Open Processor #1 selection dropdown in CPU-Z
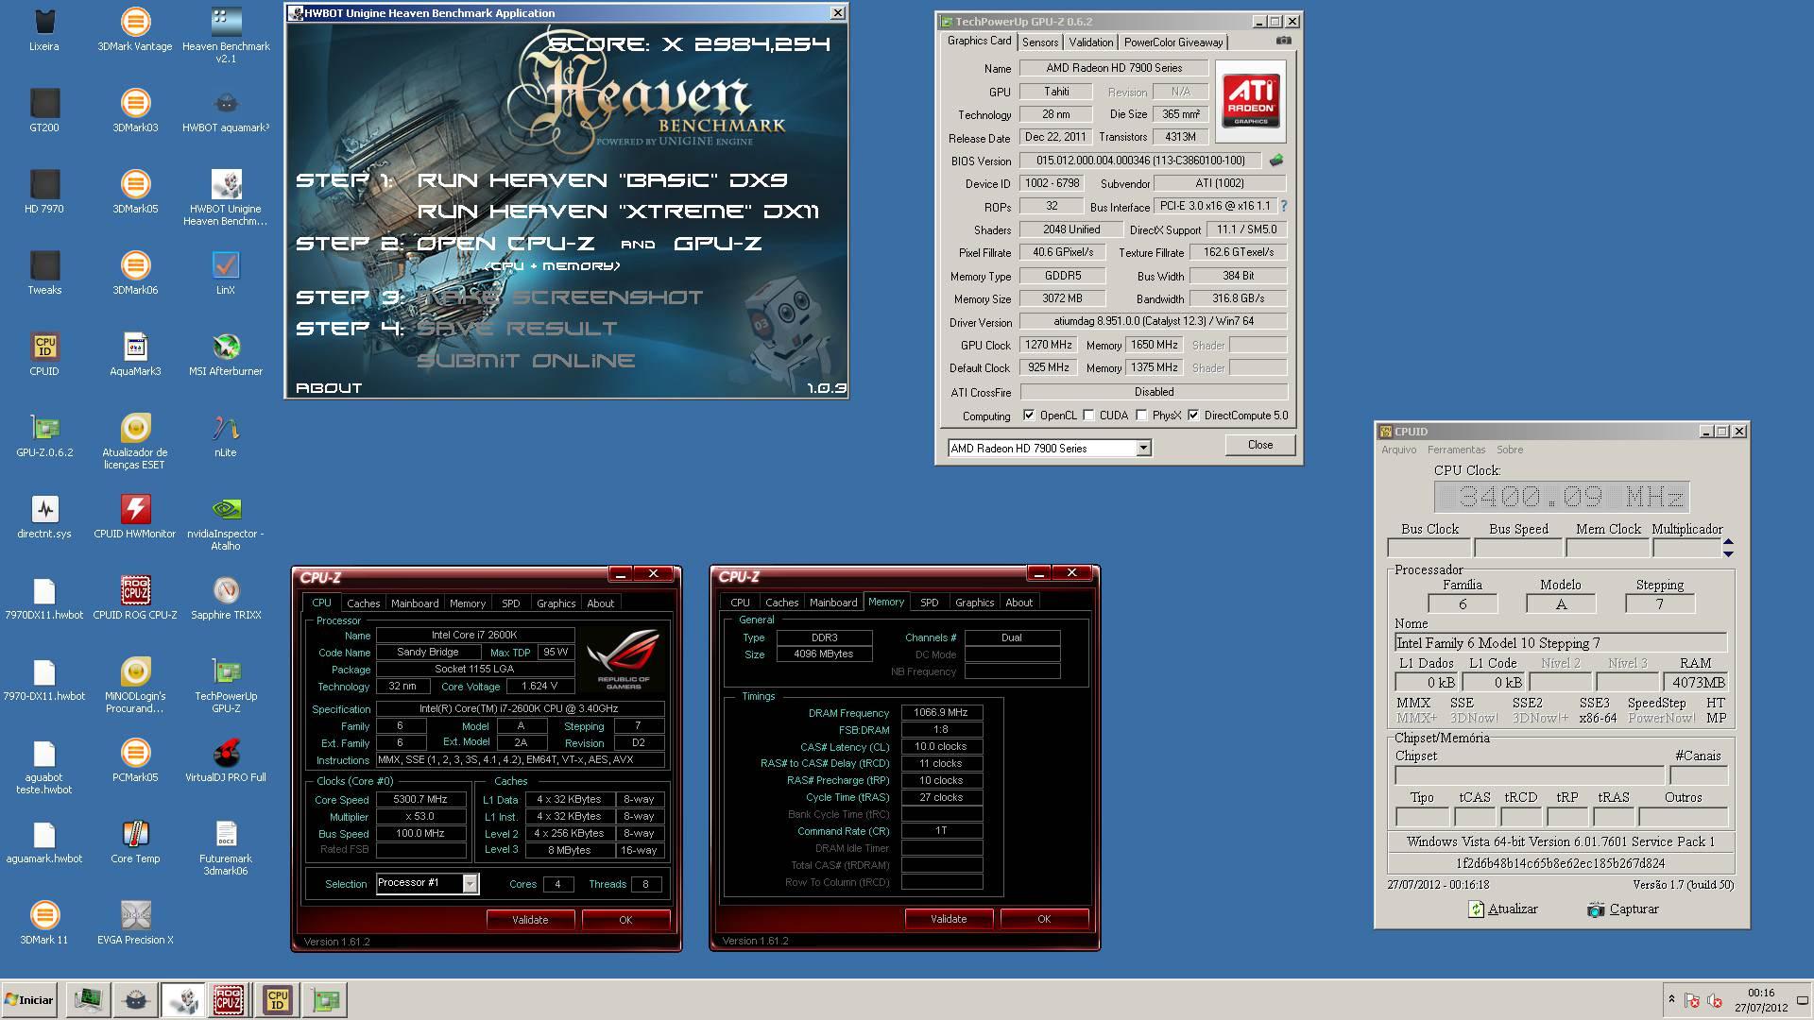 470,883
